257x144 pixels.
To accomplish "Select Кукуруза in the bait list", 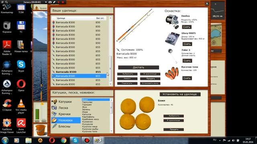I will tap(96, 124).
